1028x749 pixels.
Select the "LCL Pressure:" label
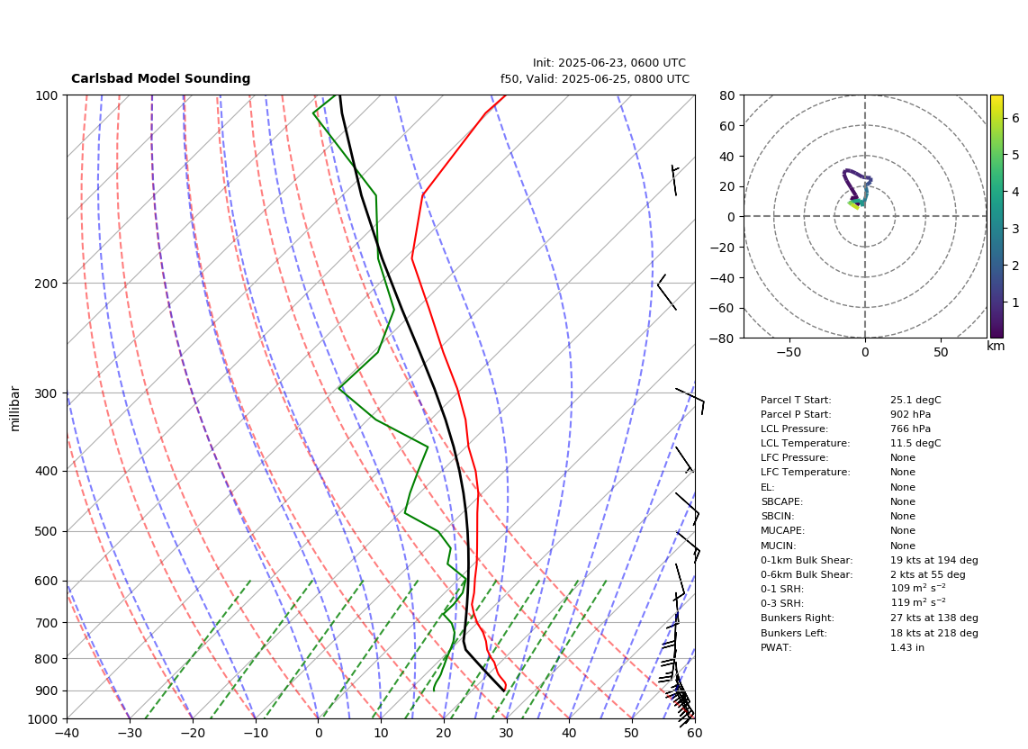point(794,429)
